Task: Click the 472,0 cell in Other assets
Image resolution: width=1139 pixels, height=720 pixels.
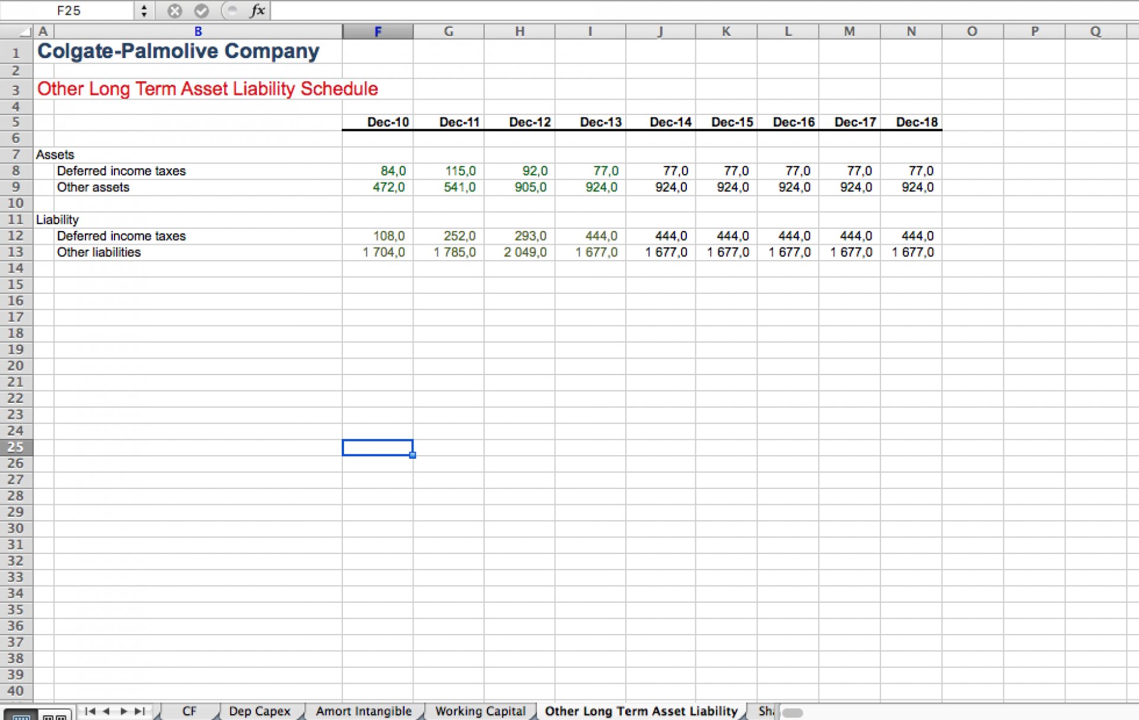Action: [x=378, y=187]
